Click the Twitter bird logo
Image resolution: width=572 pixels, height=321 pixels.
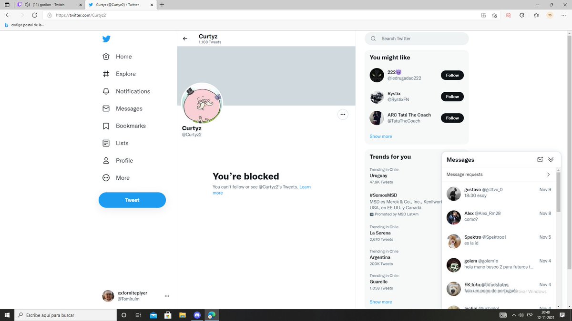point(106,39)
